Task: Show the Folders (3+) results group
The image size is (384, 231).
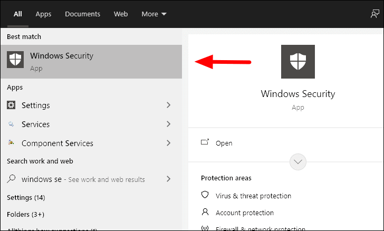Action: pos(25,214)
